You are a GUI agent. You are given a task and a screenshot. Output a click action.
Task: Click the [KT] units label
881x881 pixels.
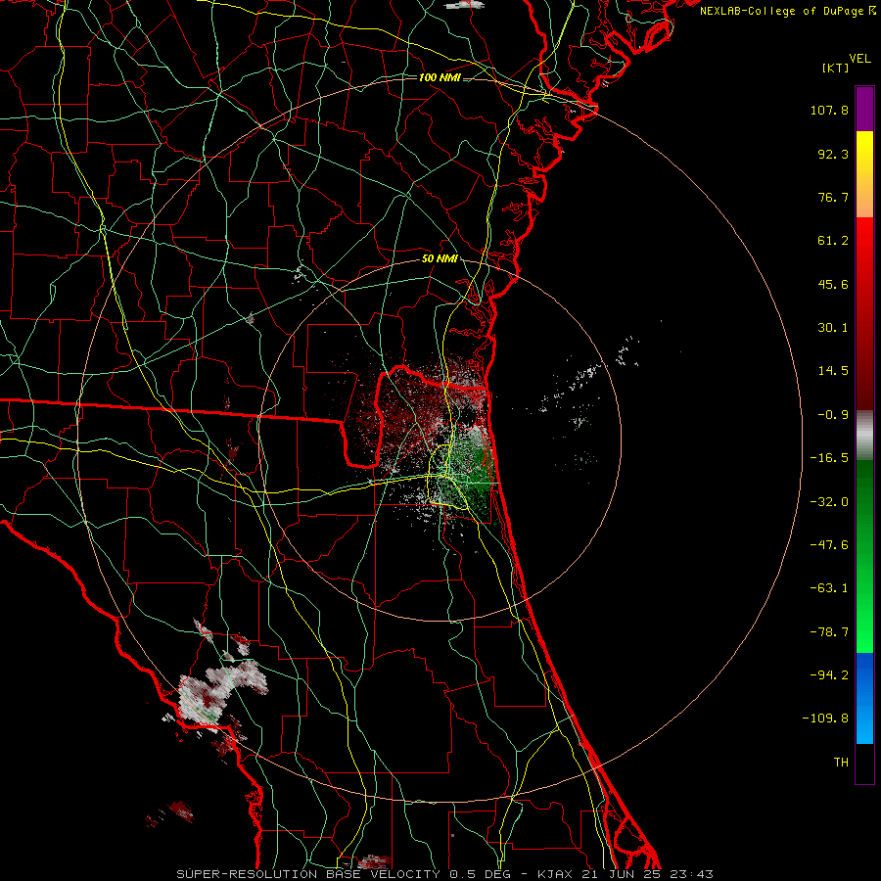836,68
